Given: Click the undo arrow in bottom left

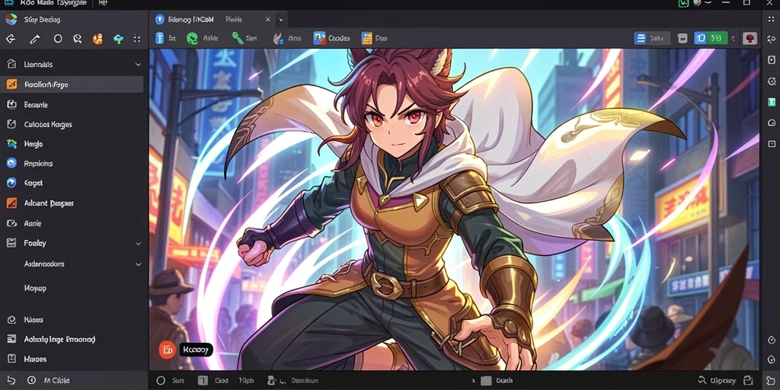Looking at the screenshot, I should 11,381.
